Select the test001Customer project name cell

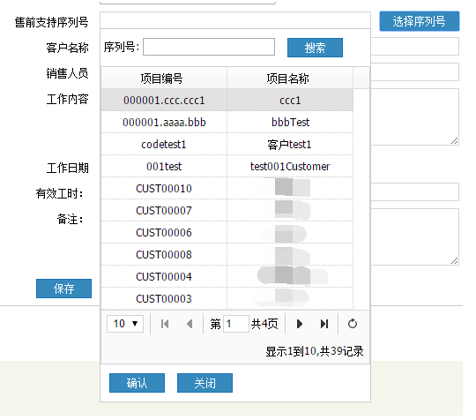pos(290,166)
